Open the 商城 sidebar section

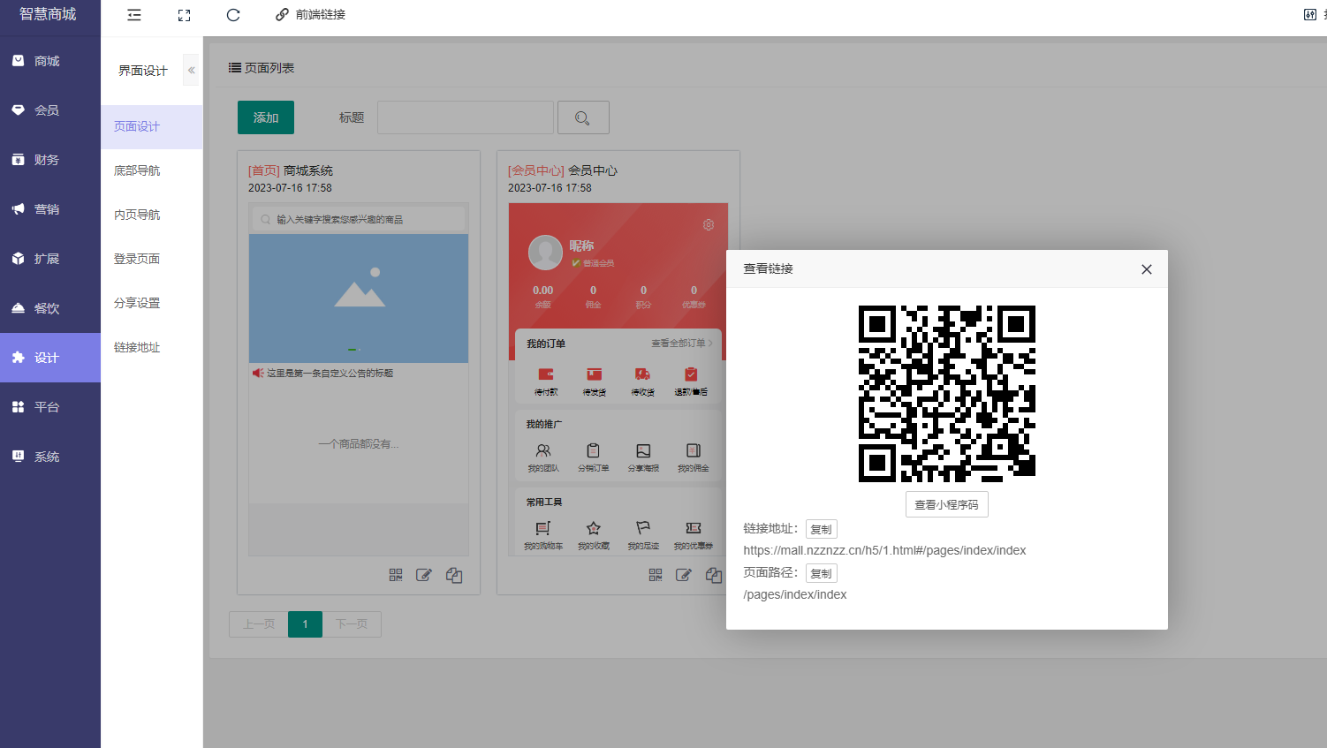50,61
